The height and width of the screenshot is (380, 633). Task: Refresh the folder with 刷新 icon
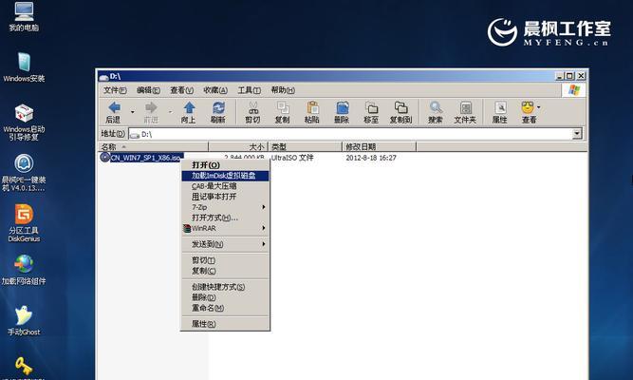pos(218,107)
